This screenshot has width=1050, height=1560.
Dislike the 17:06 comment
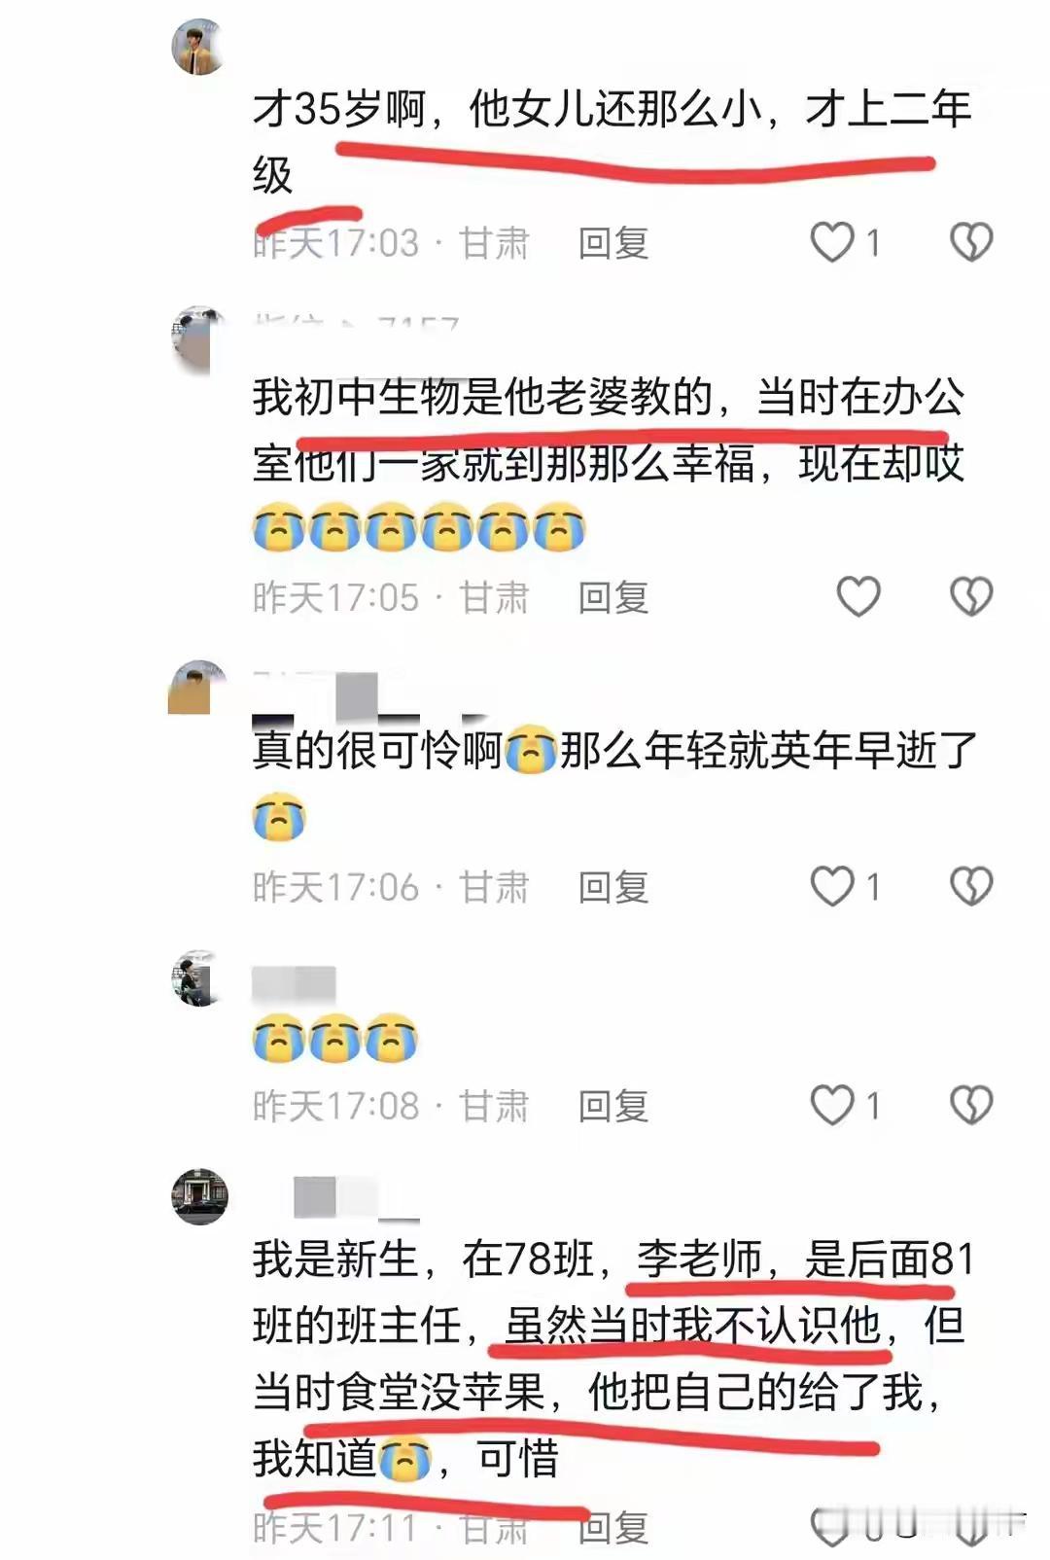pos(970,886)
